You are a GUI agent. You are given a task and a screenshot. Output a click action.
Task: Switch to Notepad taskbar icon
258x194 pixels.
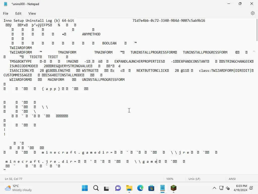point(163,188)
